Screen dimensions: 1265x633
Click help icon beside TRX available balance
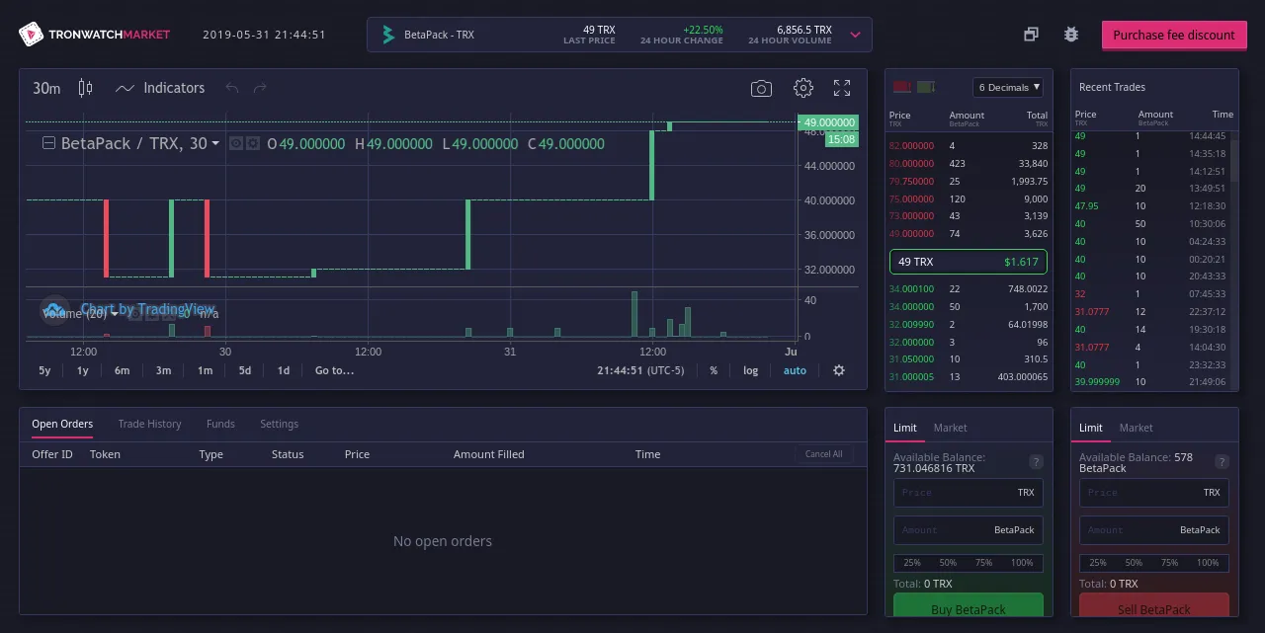(1036, 462)
